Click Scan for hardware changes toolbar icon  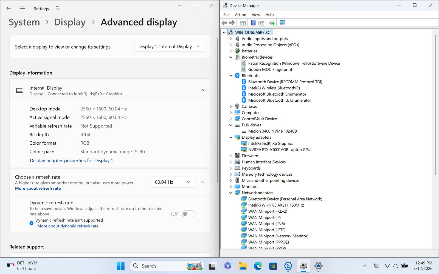[282, 23]
